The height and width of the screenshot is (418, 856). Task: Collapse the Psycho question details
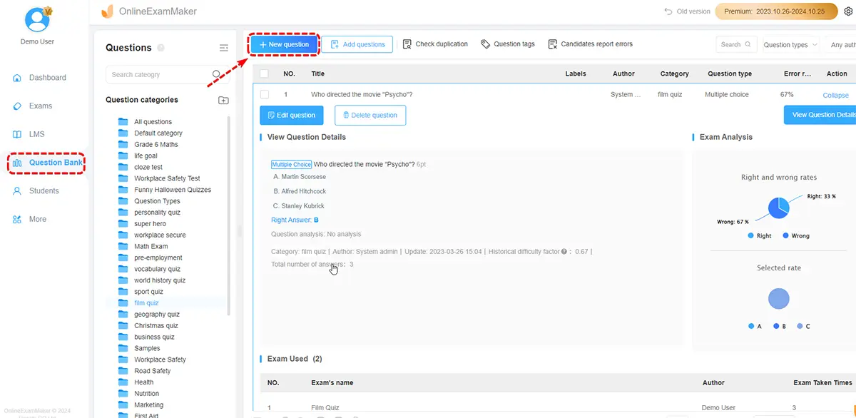(x=835, y=95)
